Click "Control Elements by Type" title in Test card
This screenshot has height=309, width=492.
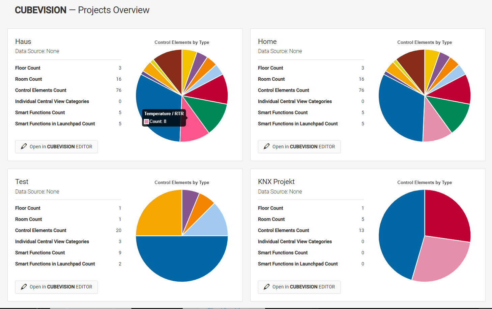(182, 182)
